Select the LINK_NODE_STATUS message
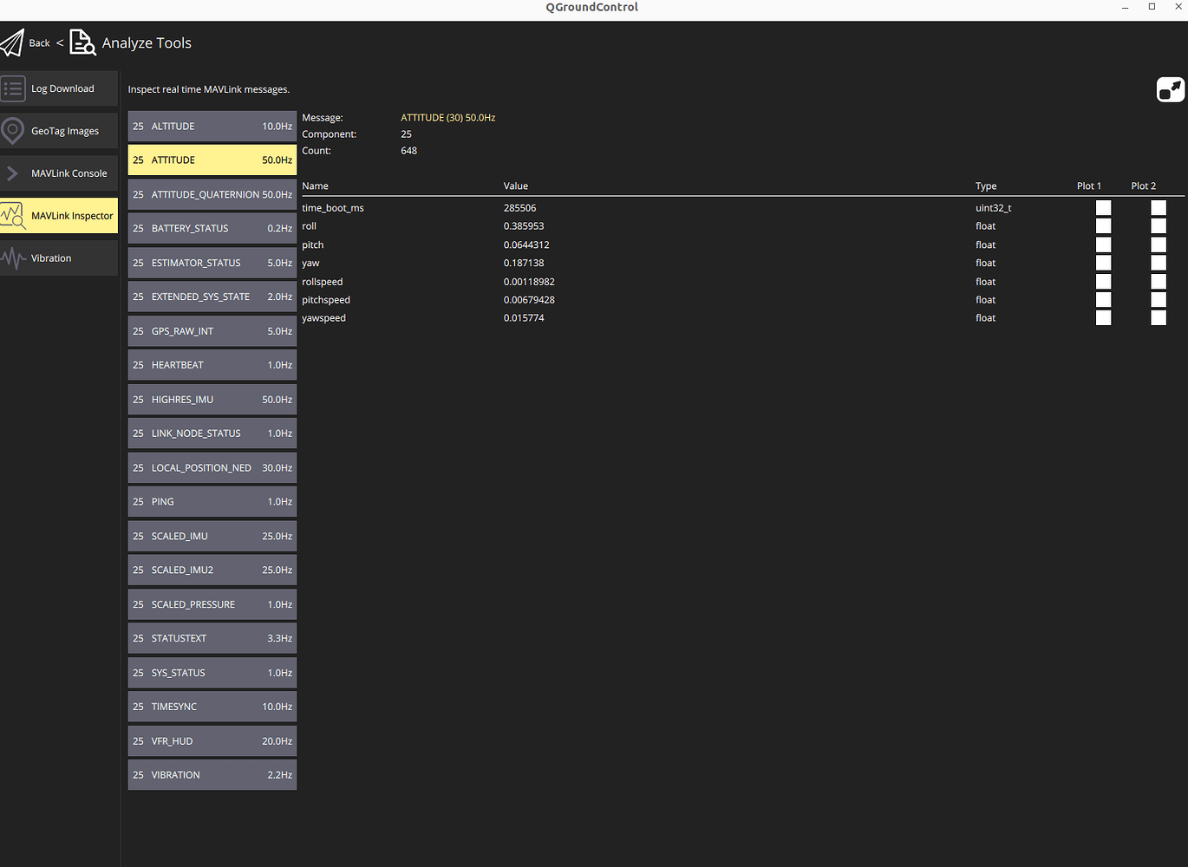 click(212, 433)
